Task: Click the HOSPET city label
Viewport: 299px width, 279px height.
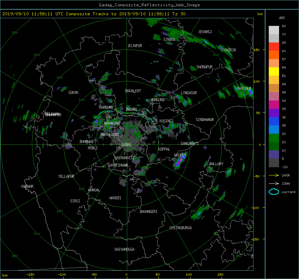Action: click(180, 155)
